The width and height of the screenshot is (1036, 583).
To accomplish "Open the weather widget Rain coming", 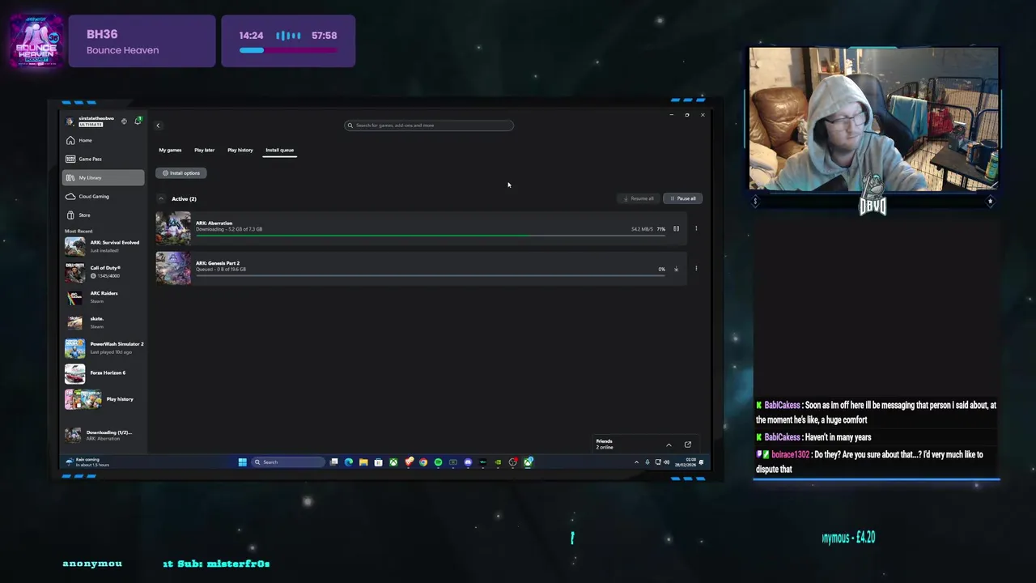I will coord(87,462).
